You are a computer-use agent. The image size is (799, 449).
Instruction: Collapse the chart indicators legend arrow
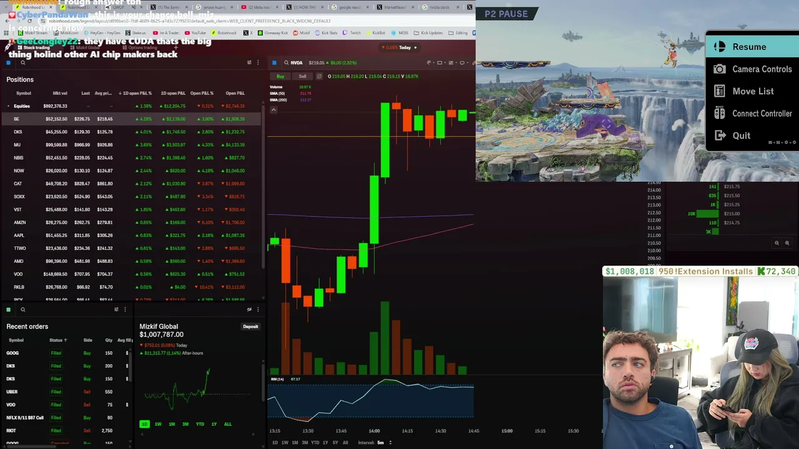pyautogui.click(x=273, y=110)
